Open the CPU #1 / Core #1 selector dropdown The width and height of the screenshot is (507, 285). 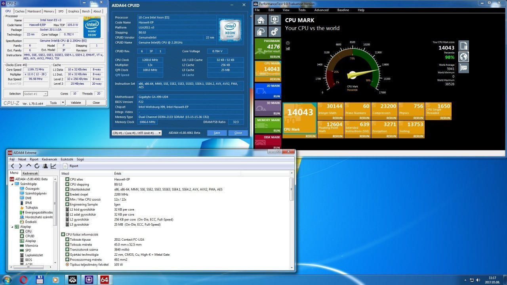[137, 133]
